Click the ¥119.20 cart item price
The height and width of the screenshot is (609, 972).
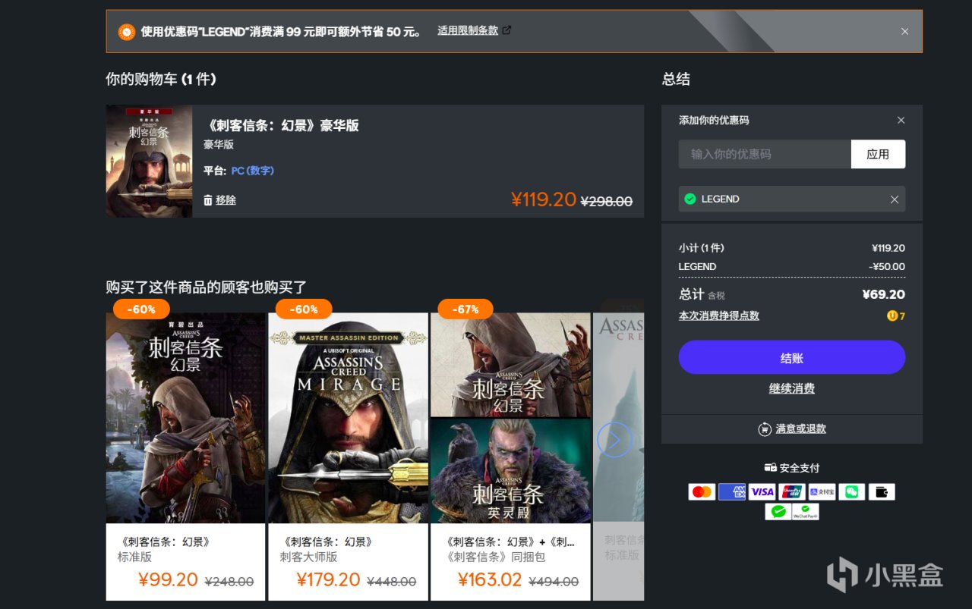point(544,199)
